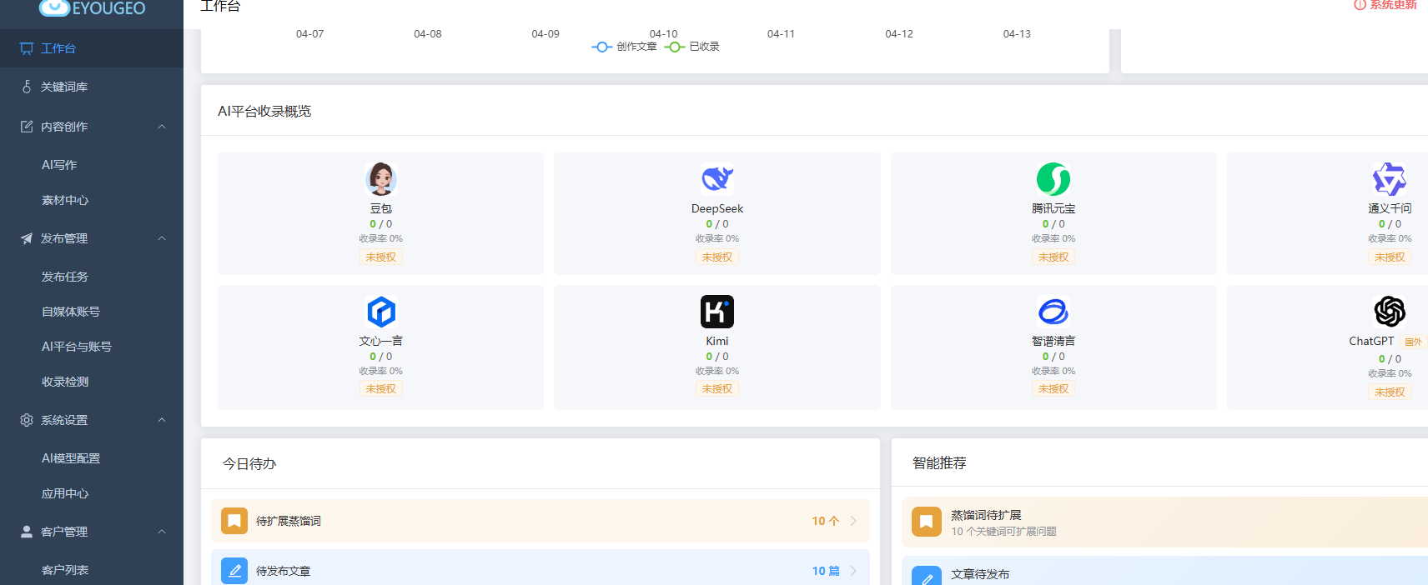Go to AI写作 in the sidebar
This screenshot has width=1428, height=585.
pos(59,165)
